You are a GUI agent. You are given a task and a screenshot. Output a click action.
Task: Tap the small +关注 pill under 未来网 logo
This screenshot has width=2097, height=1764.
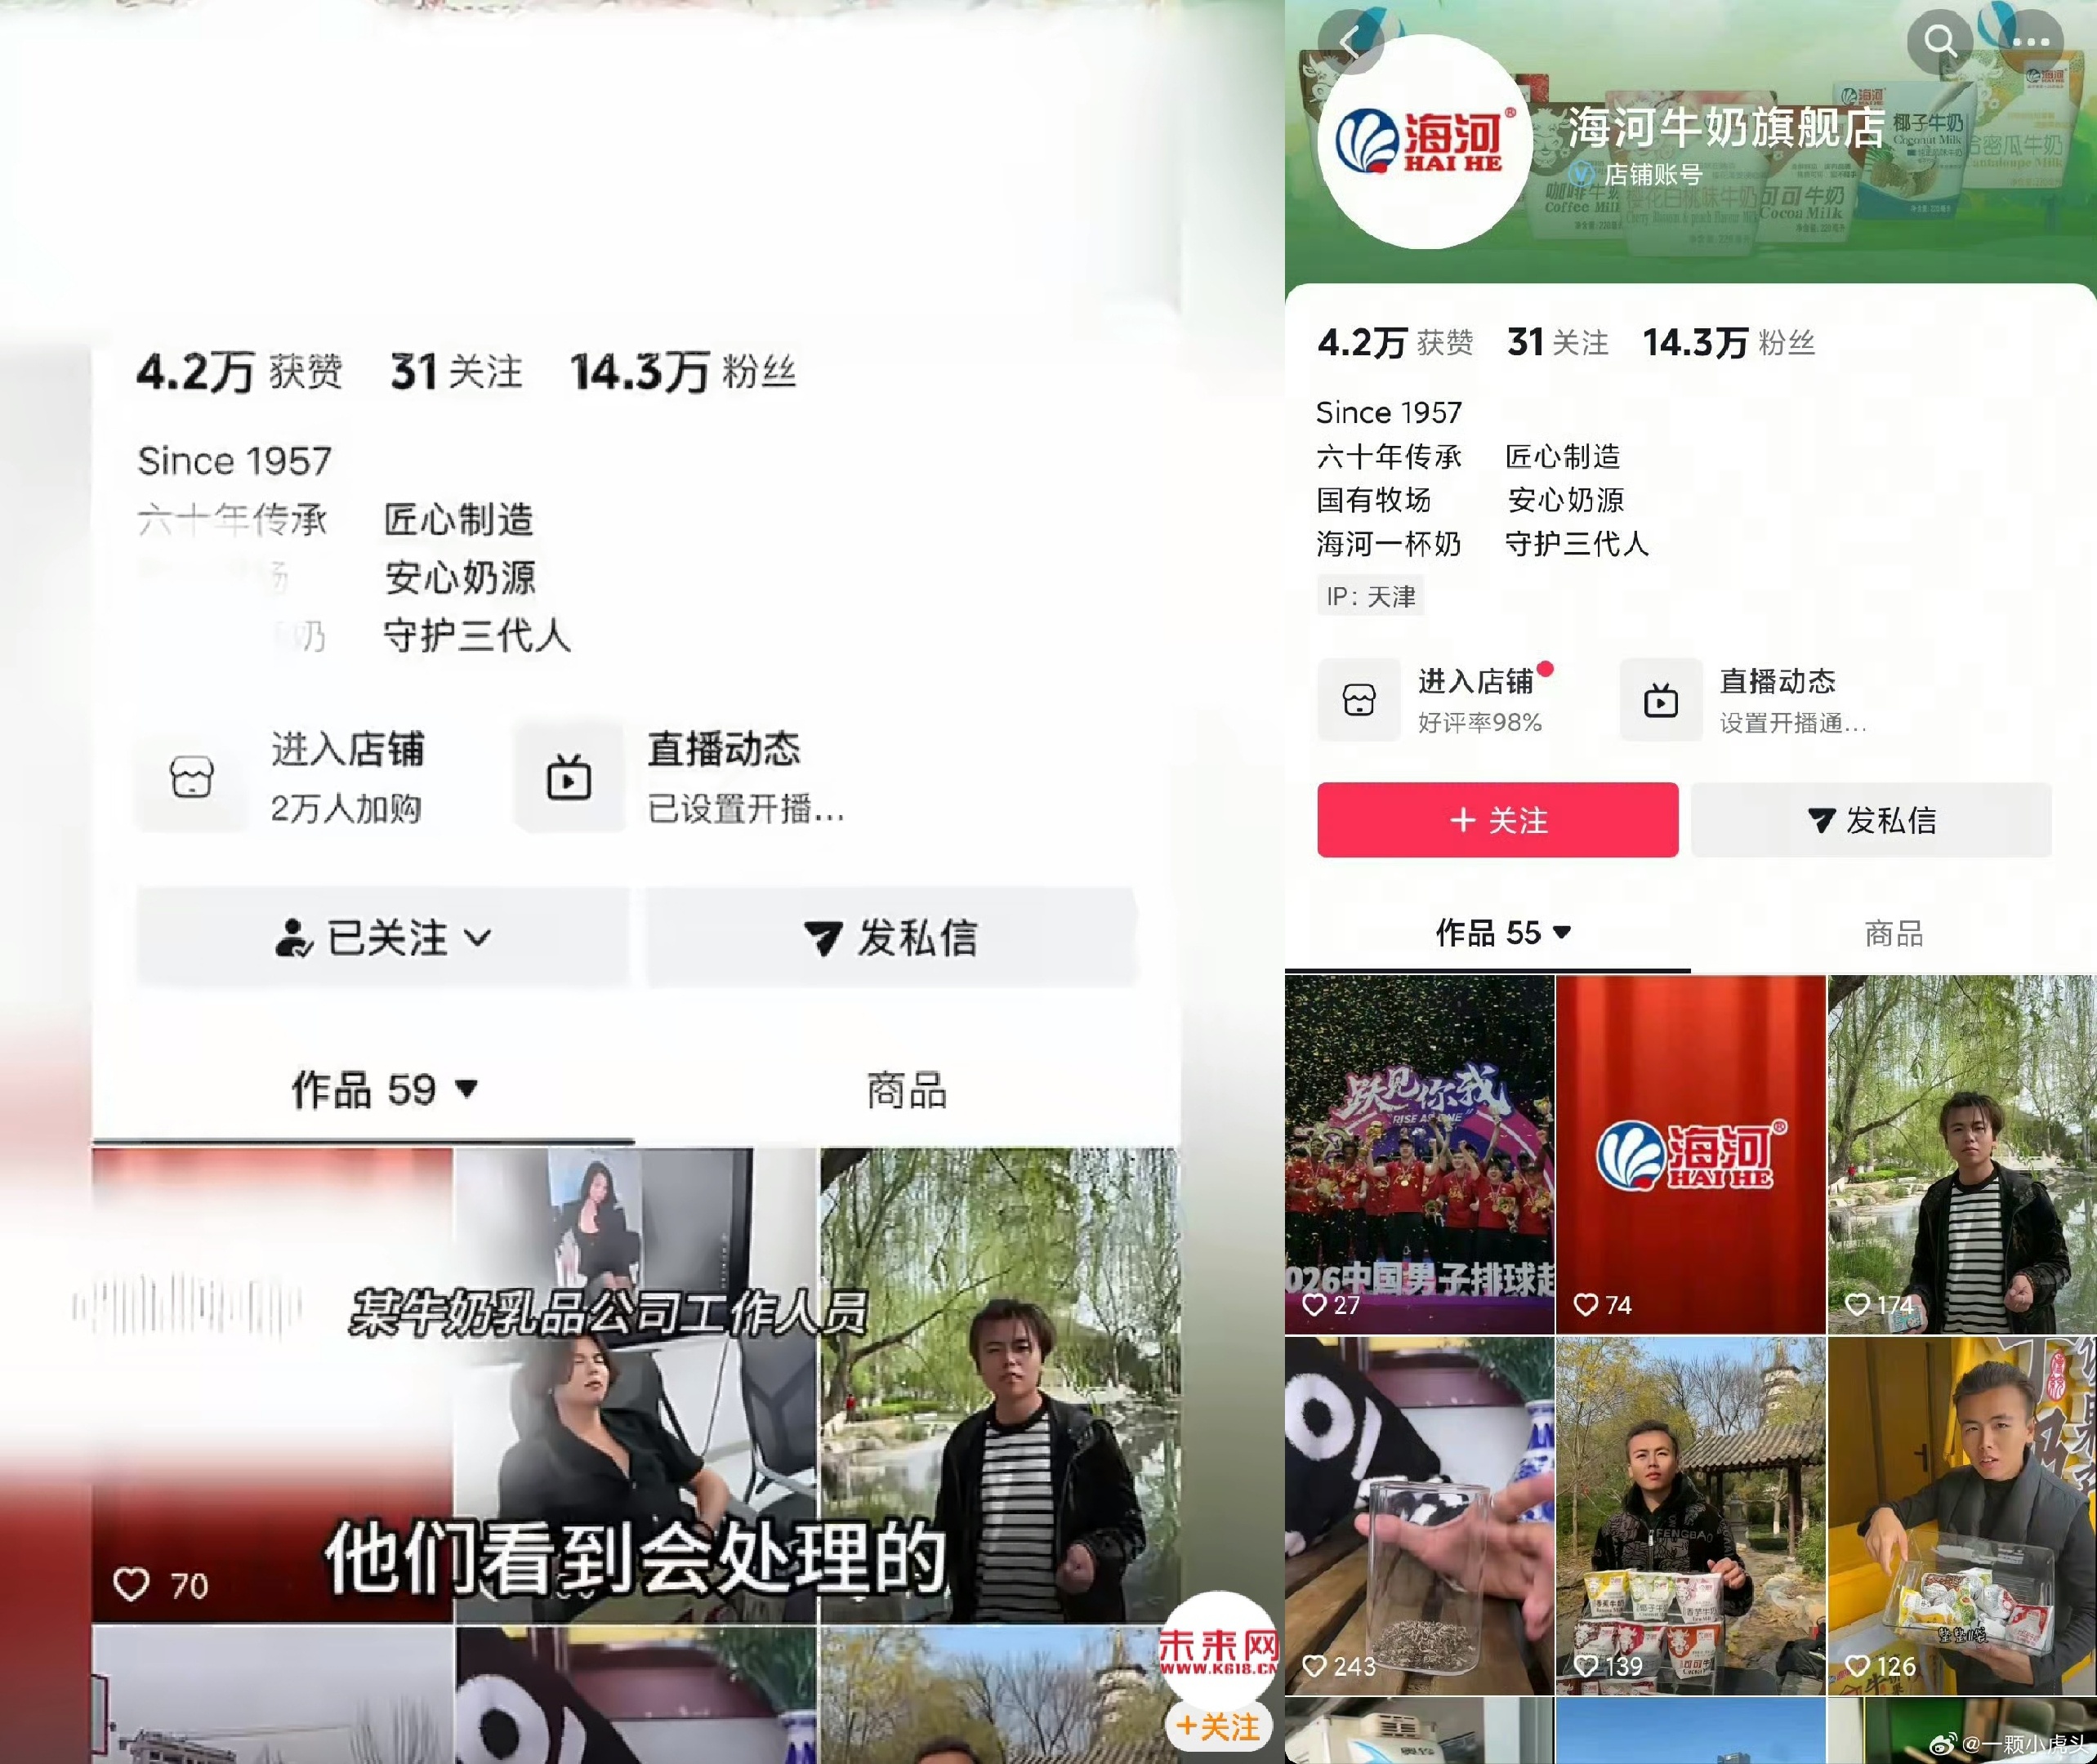pos(1217,1726)
